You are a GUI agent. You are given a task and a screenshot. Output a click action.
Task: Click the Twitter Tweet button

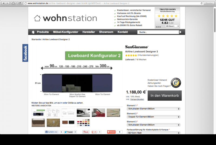click(x=69, y=132)
